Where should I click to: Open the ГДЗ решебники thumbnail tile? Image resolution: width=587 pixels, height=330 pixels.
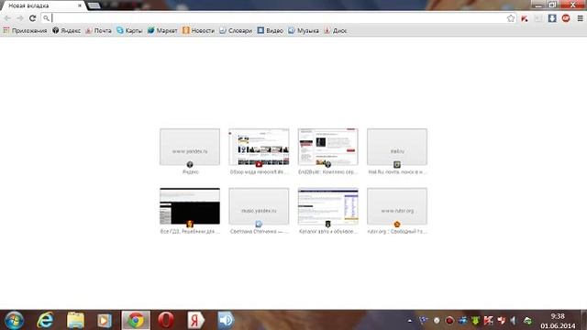pyautogui.click(x=190, y=206)
